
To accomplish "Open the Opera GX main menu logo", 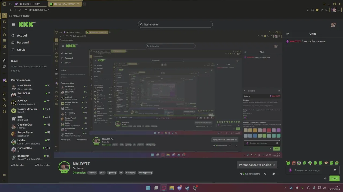I will [x=4, y=4].
